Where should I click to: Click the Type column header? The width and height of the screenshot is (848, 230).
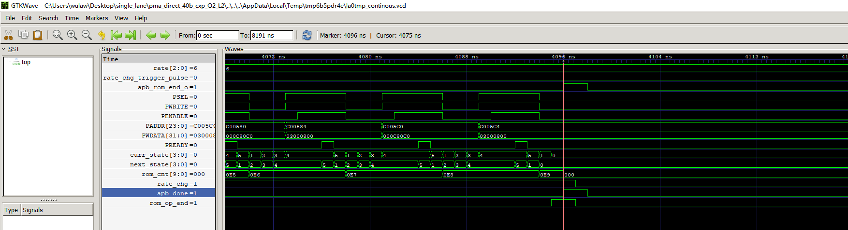11,210
